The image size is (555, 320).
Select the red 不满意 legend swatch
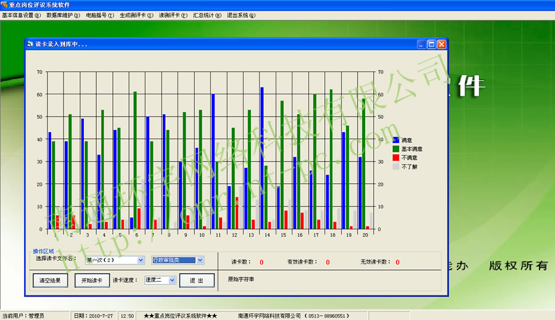click(396, 158)
